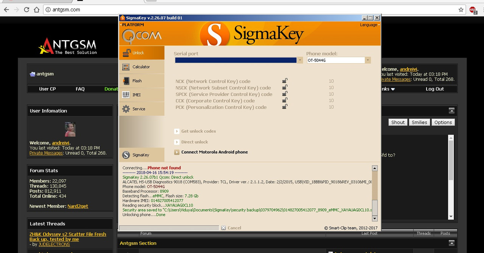Click the round SigmaKey S sidebar icon
This screenshot has width=484, height=253.
click(126, 155)
